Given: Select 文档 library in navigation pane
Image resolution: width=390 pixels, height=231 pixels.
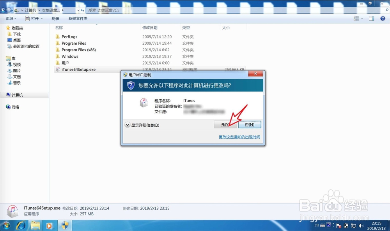Looking at the screenshot, I should [x=17, y=77].
